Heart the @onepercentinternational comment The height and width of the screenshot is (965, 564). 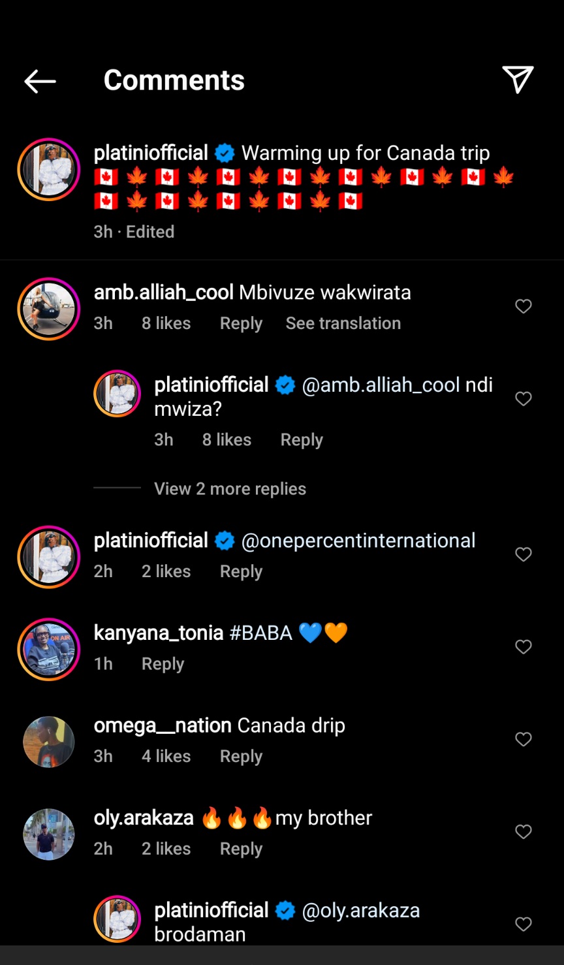[x=524, y=554]
